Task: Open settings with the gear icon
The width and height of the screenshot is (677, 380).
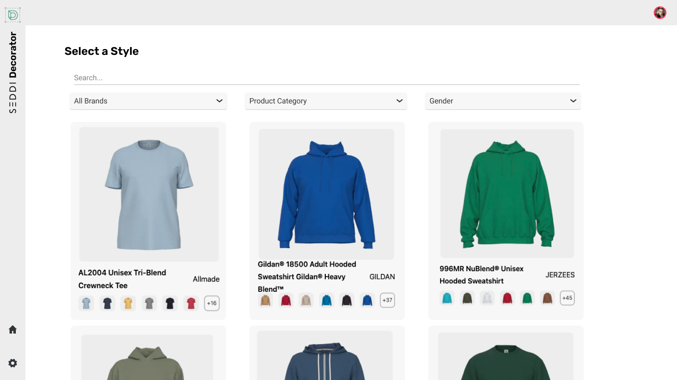Action: (x=13, y=363)
